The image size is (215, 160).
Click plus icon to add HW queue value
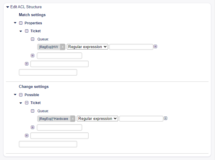pos(156,47)
